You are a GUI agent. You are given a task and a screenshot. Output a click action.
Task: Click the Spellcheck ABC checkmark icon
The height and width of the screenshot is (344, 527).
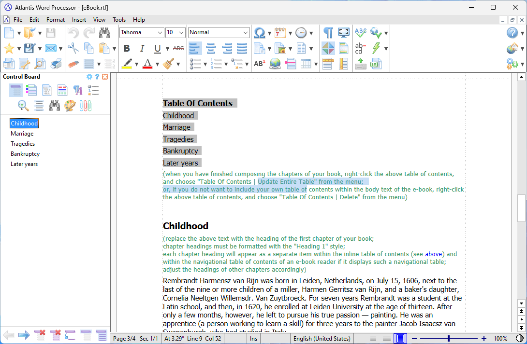point(360,32)
